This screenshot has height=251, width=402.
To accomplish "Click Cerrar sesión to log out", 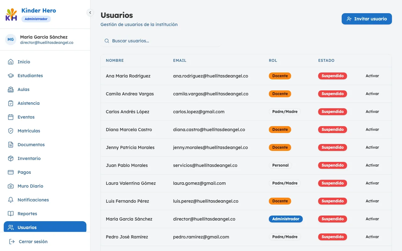I will click(x=33, y=242).
